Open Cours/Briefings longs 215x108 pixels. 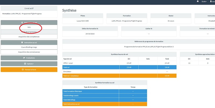(29, 47)
